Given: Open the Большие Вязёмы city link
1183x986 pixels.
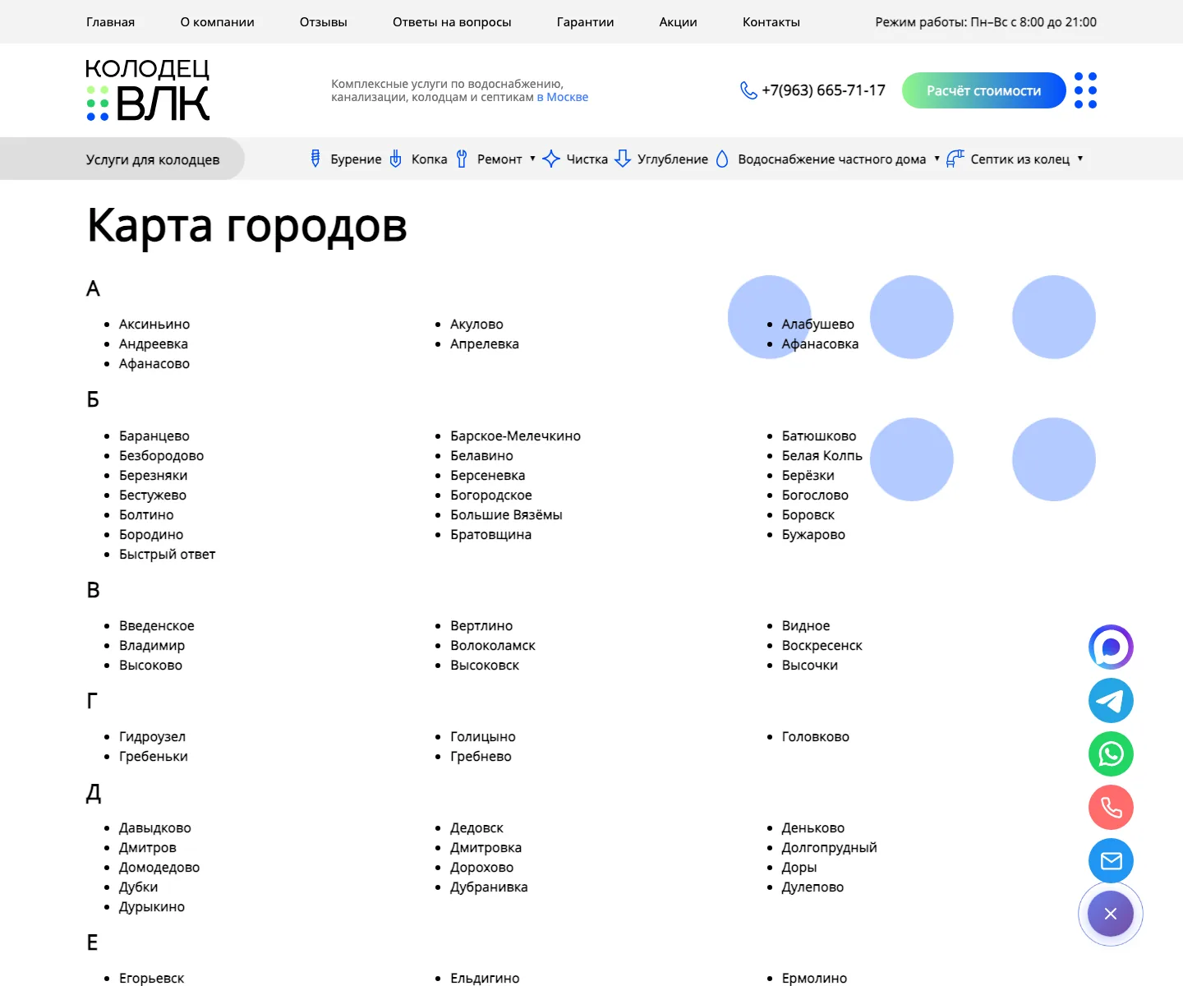Looking at the screenshot, I should [x=506, y=515].
